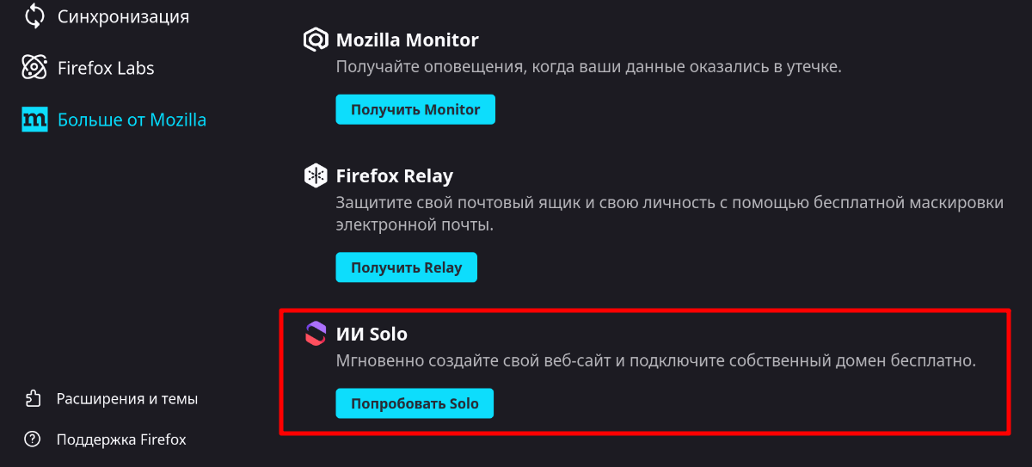Viewport: 1032px width, 467px height.
Task: Click the Firefox Labs atom icon
Action: tap(34, 67)
